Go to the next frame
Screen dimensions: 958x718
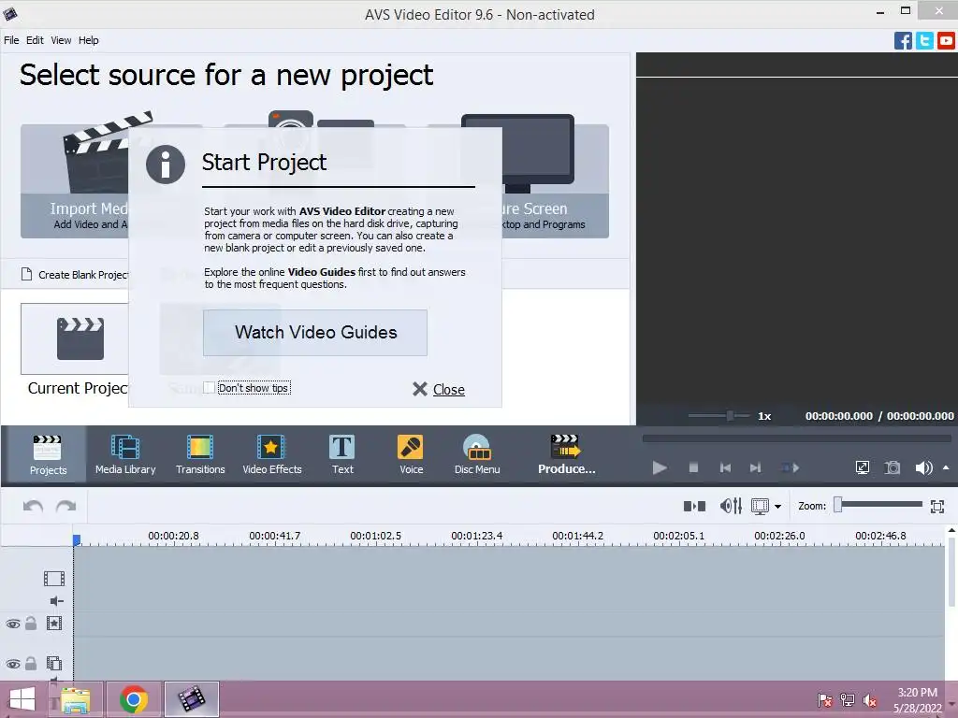click(x=756, y=467)
